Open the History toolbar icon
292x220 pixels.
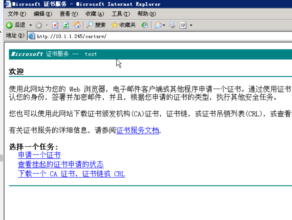(x=144, y=25)
